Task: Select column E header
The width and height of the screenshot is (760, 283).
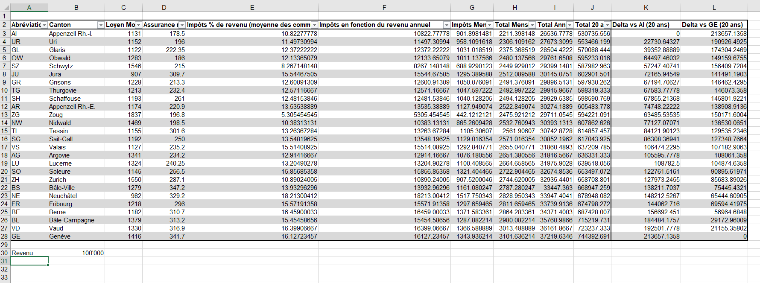Action: (x=252, y=8)
